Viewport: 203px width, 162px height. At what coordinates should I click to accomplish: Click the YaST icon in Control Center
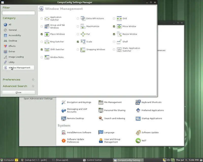[138, 140]
